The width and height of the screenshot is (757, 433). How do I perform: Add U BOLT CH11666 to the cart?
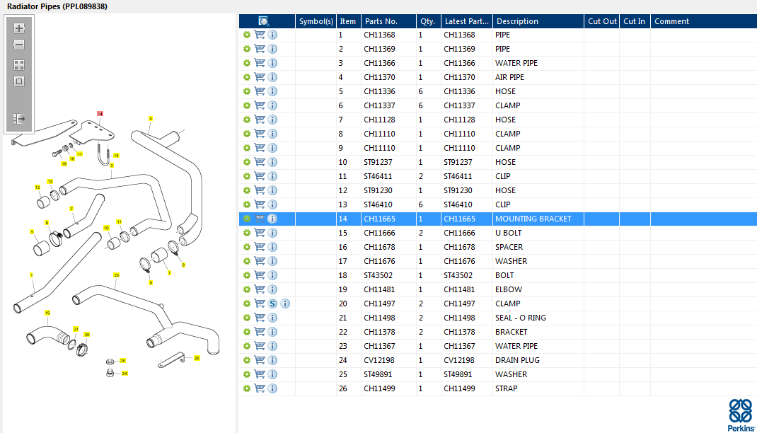pos(260,233)
